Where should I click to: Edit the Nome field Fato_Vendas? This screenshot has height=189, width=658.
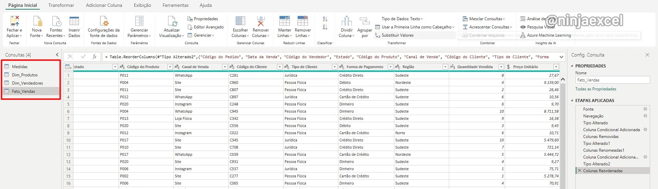pos(612,80)
